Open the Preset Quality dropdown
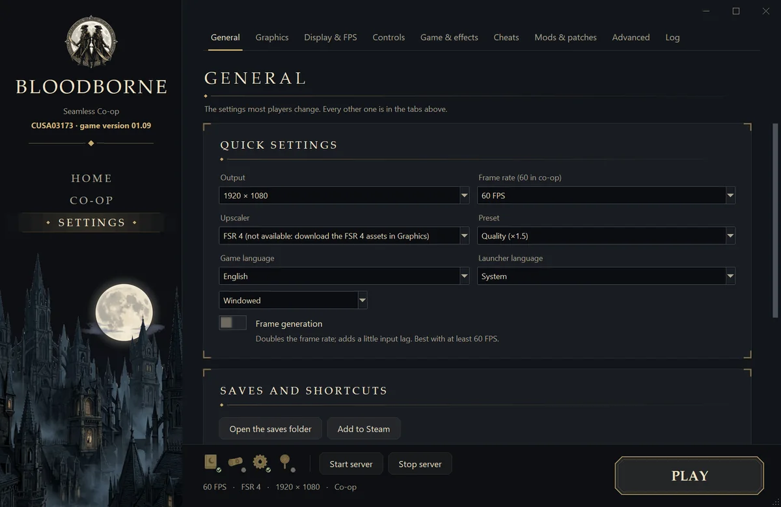The height and width of the screenshot is (507, 781). [607, 236]
